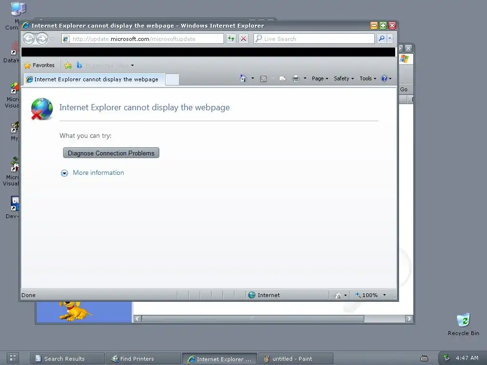The height and width of the screenshot is (365, 487).
Task: Click the Start button on taskbar
Action: pos(13,358)
